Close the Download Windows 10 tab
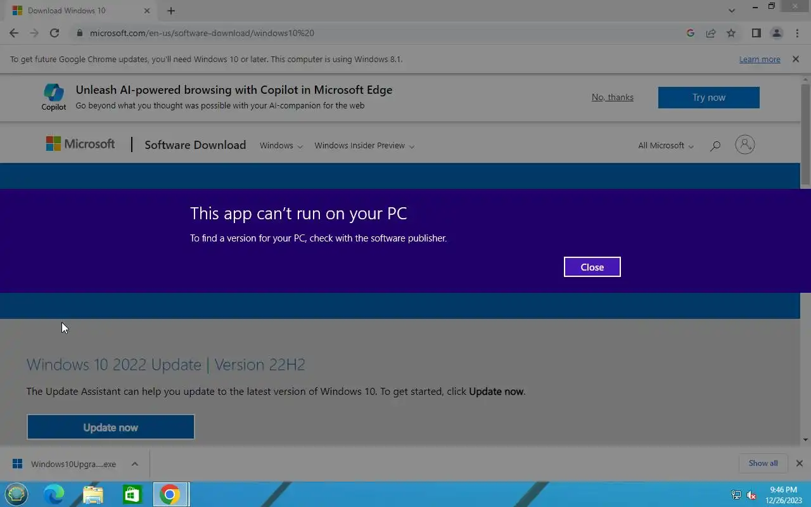The width and height of the screenshot is (811, 507). [x=146, y=11]
